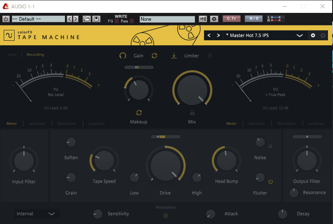Click the lock icon under Mix knob
333x224 pixels.
coord(192,113)
